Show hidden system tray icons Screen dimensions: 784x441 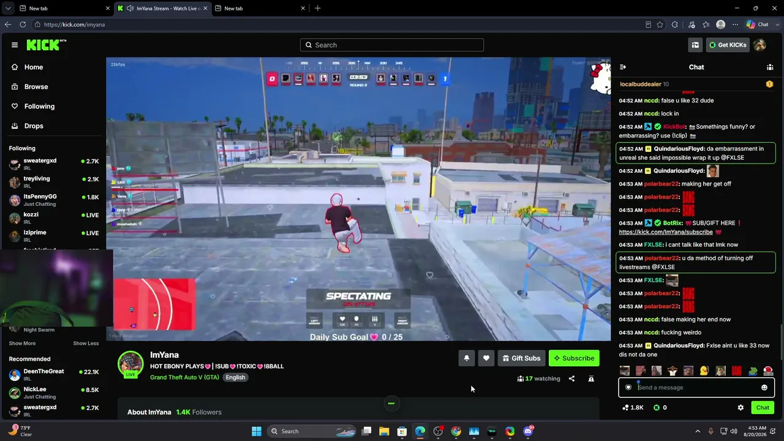pos(698,431)
